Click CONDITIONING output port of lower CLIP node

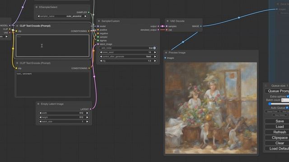coord(89,68)
